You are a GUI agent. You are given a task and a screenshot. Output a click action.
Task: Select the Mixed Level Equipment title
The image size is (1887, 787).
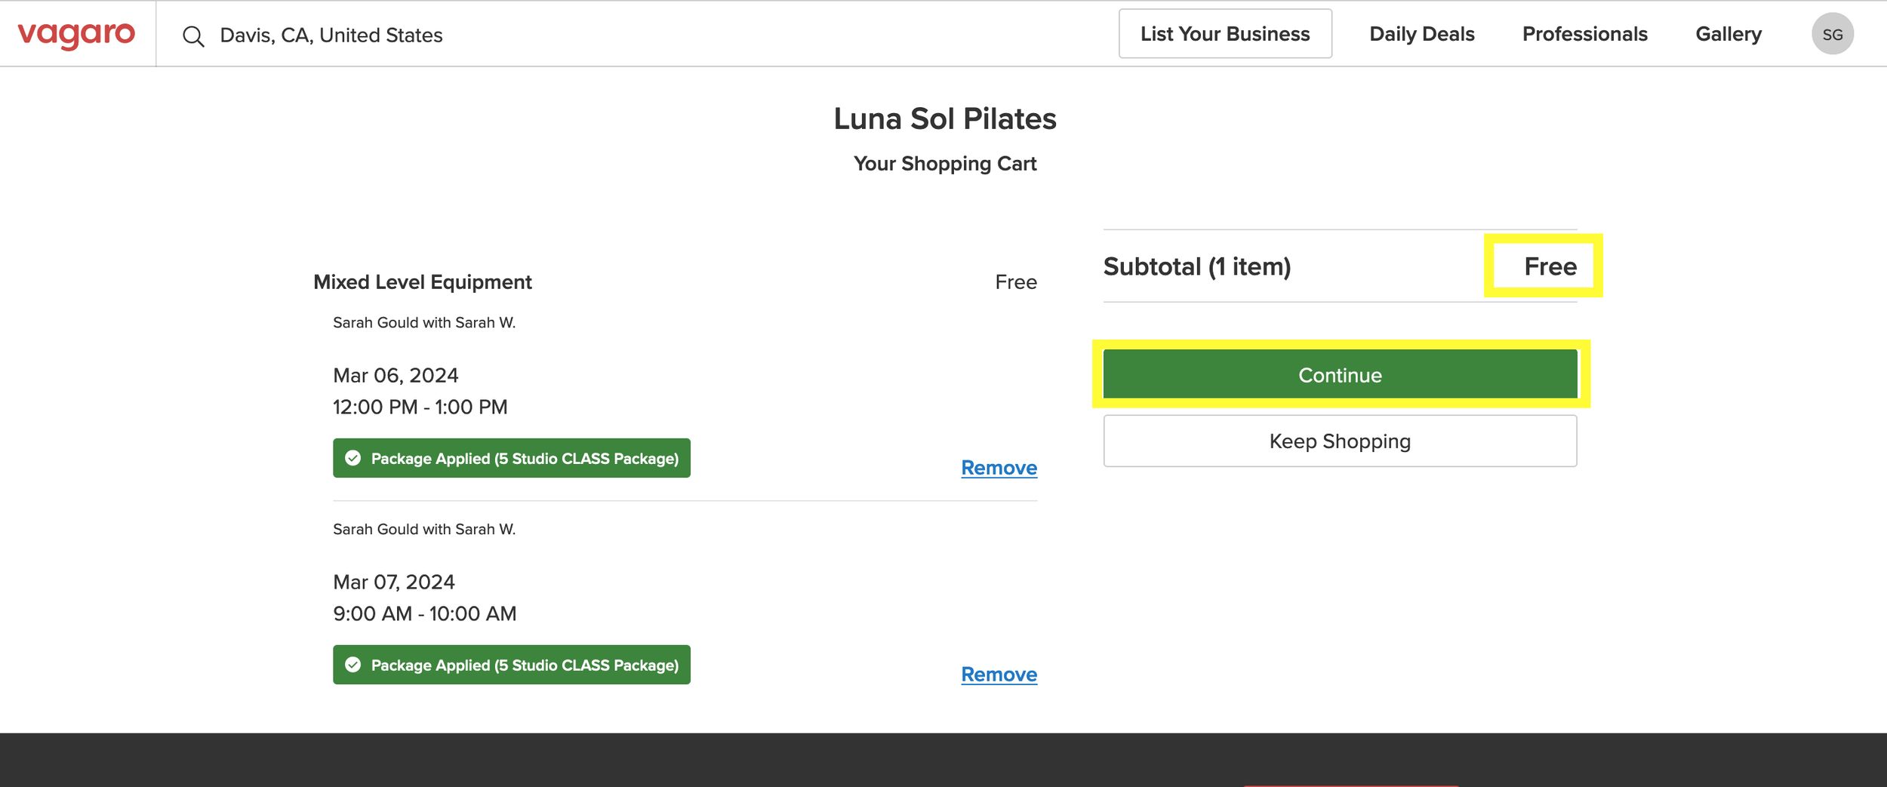click(423, 282)
